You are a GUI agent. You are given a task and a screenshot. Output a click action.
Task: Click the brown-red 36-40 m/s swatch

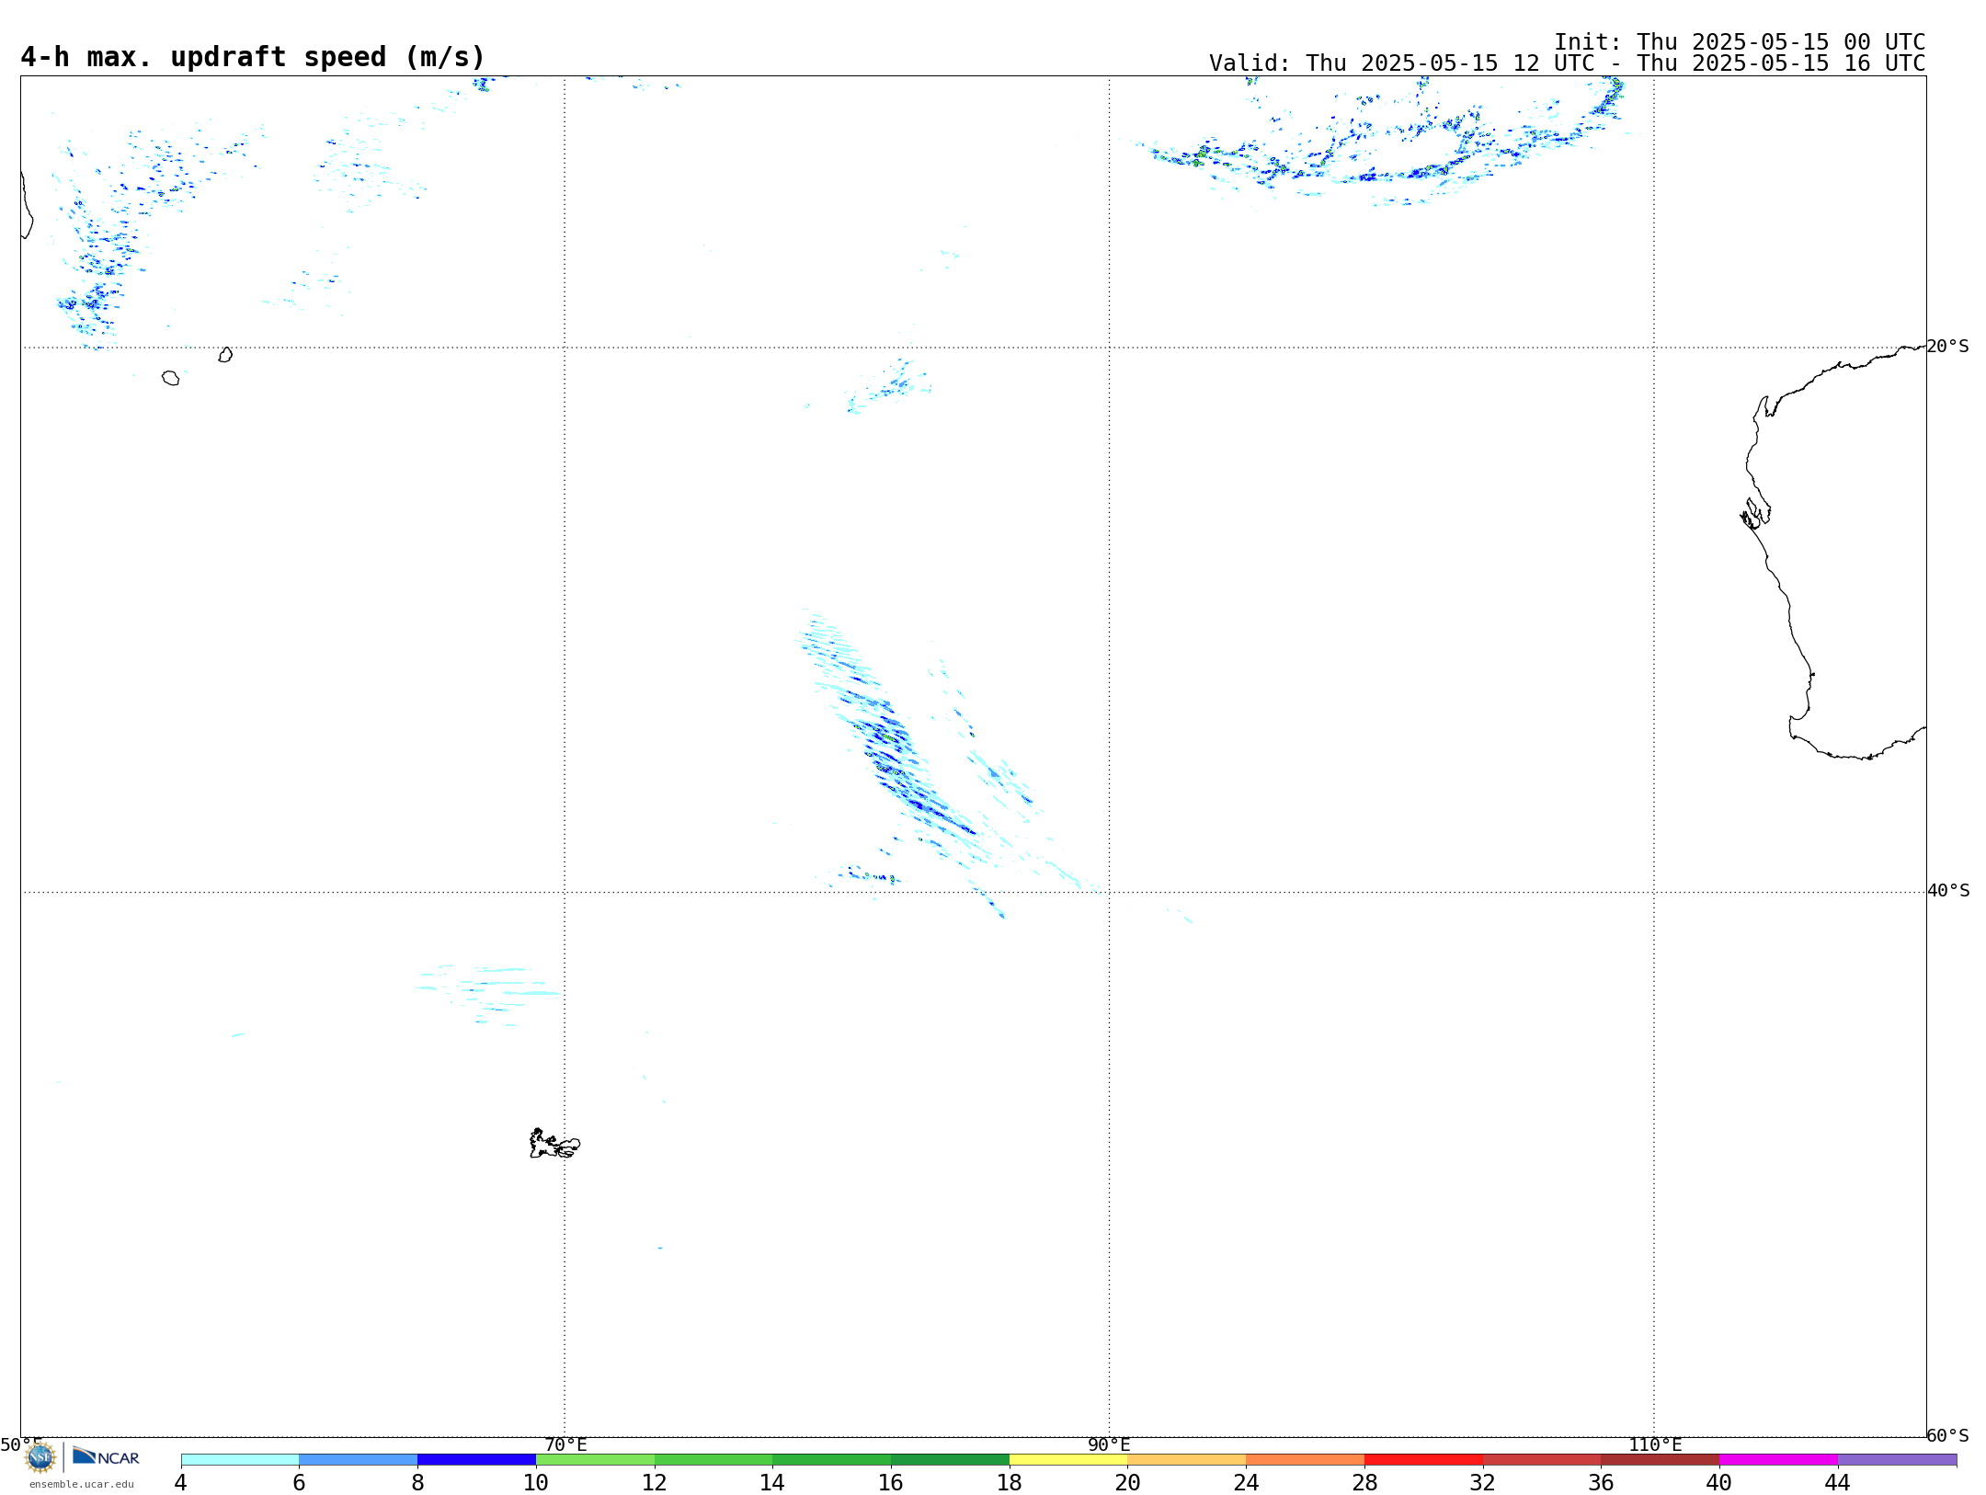click(1660, 1460)
